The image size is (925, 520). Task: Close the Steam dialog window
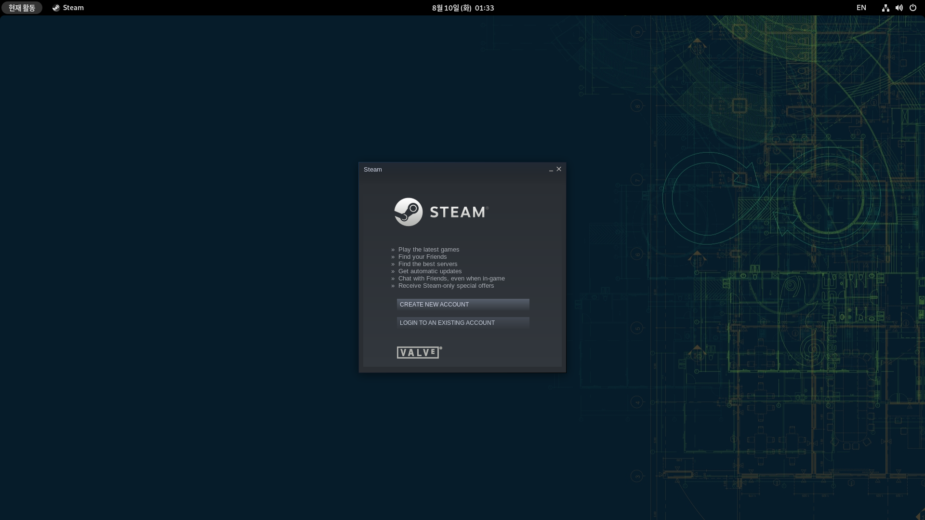[559, 169]
